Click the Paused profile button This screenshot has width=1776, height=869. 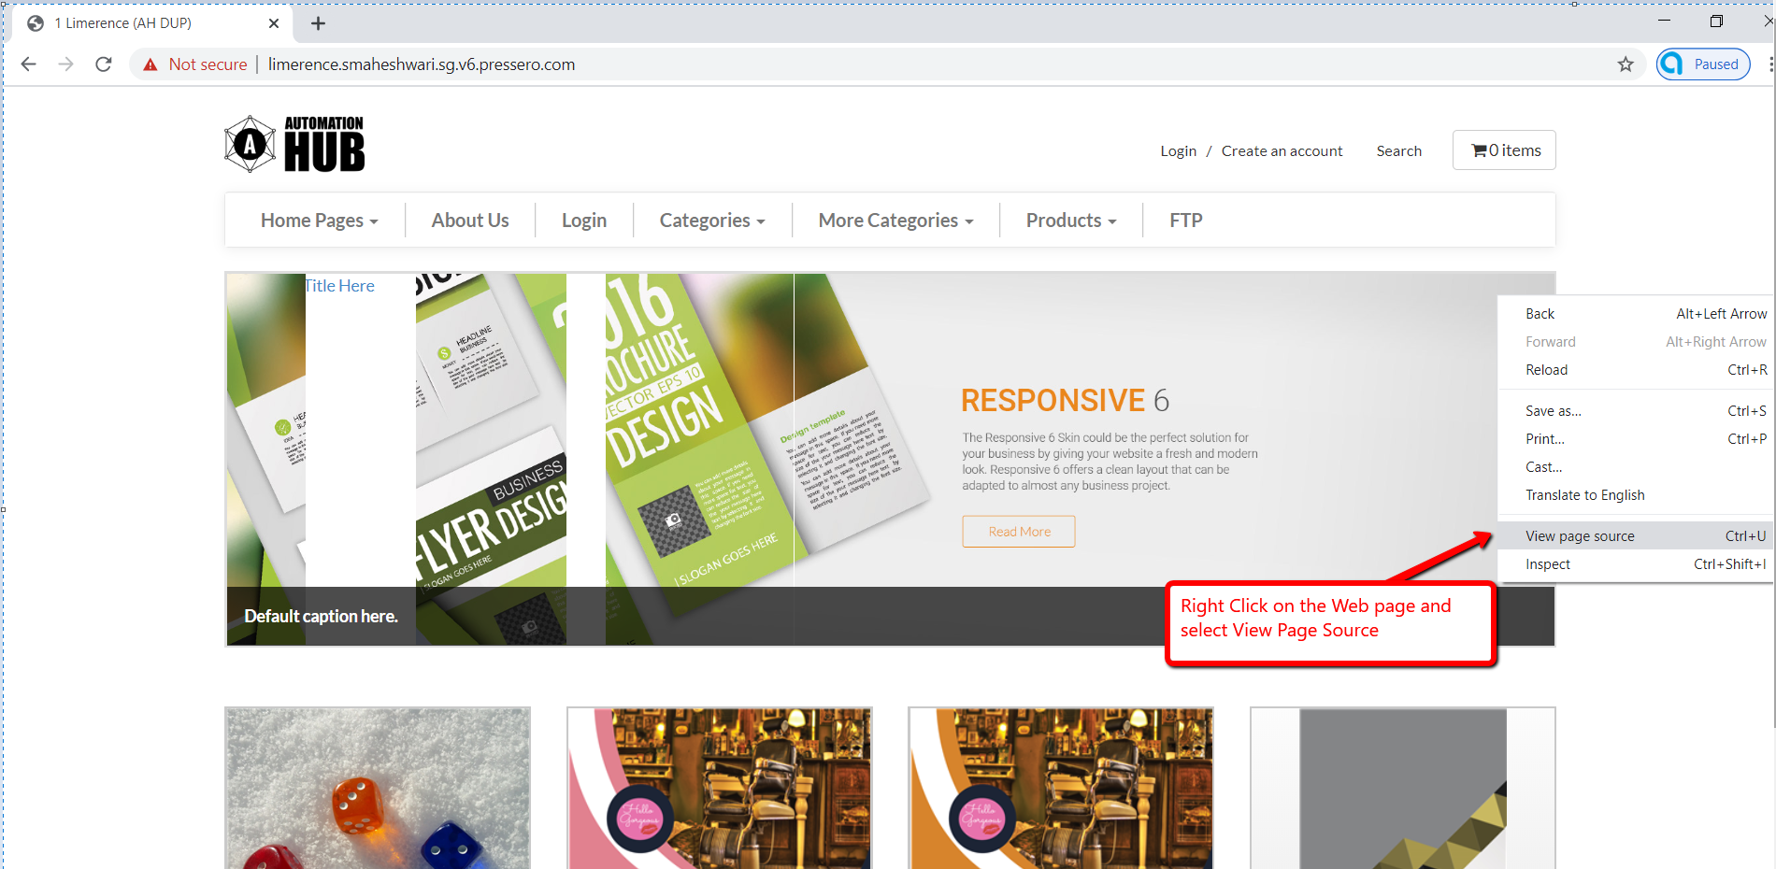click(1703, 64)
